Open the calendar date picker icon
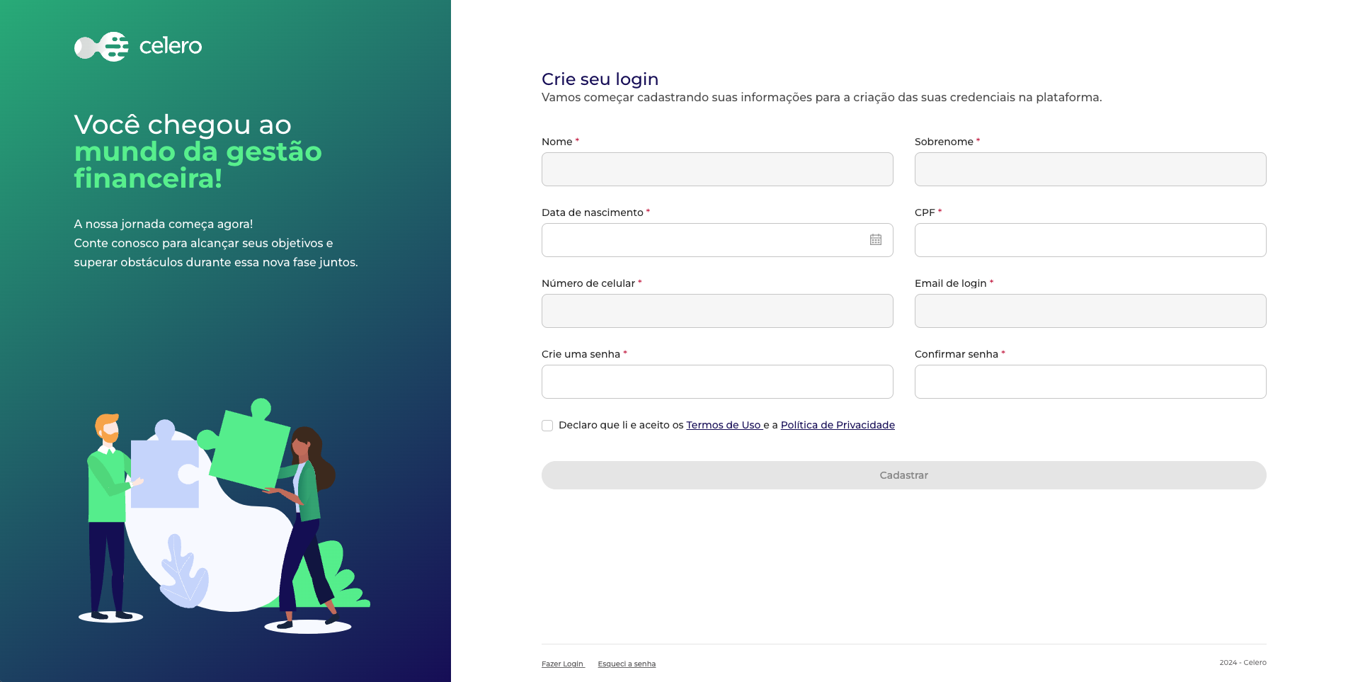 pos(876,240)
